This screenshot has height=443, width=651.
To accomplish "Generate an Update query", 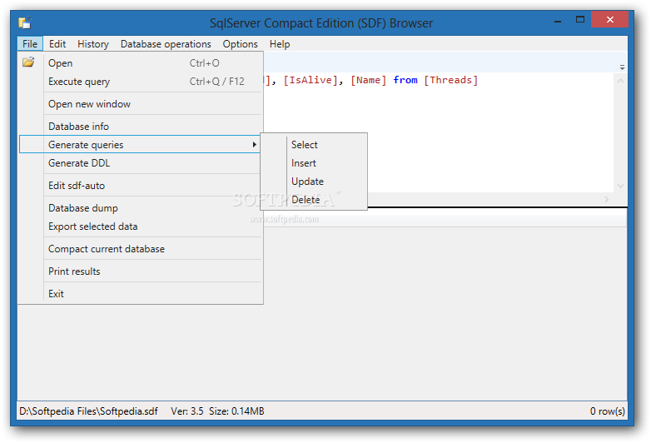I will pos(314,182).
